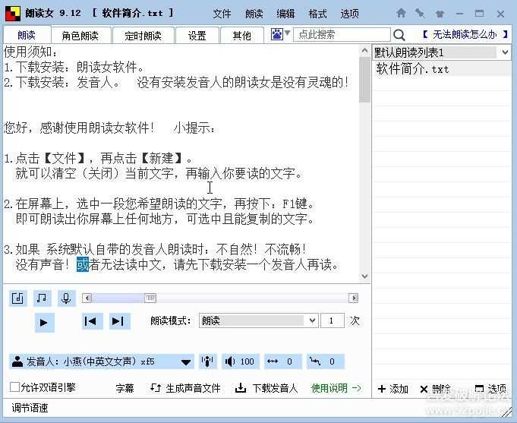Open the 文件 menu
517x423 pixels.
222,14
